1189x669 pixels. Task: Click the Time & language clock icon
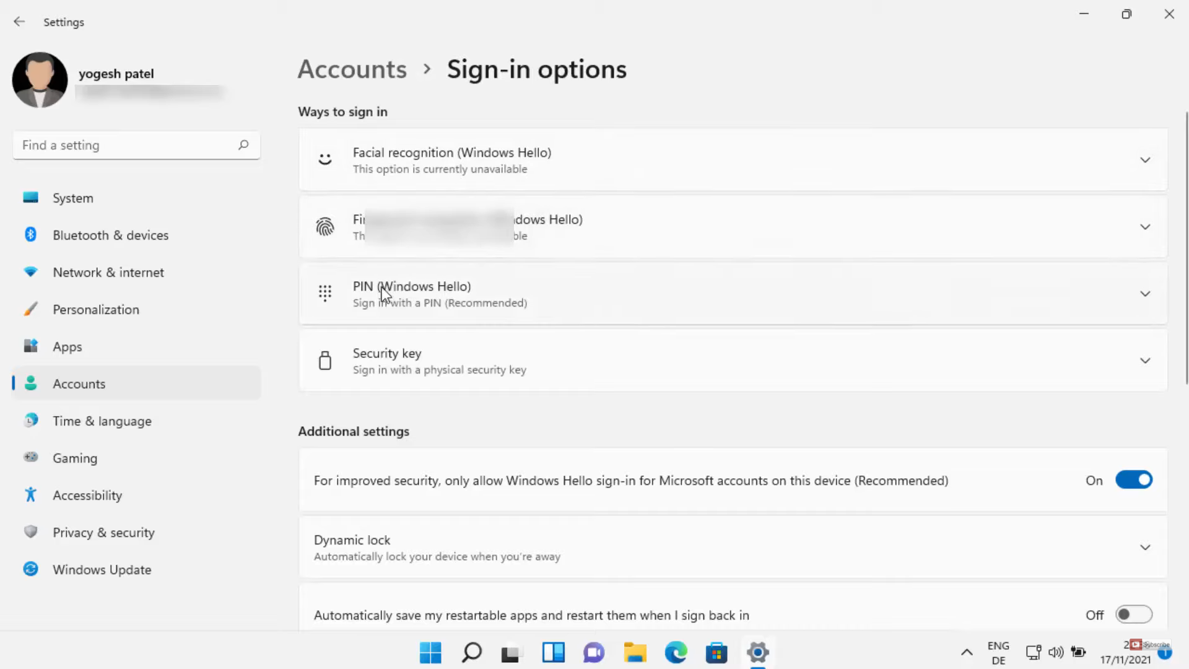[30, 420]
